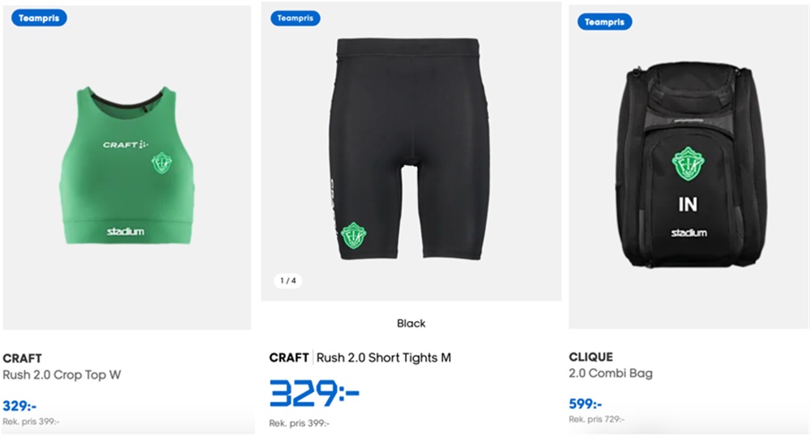Click the 329:- price under the crop top

pyautogui.click(x=19, y=405)
